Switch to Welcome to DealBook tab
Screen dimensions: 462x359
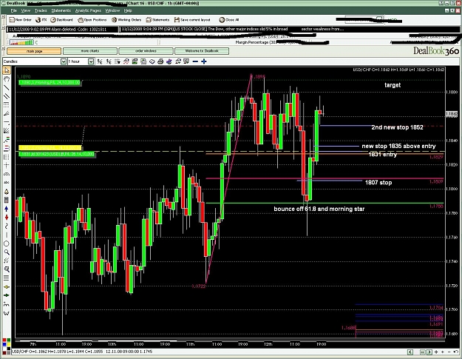pos(202,51)
